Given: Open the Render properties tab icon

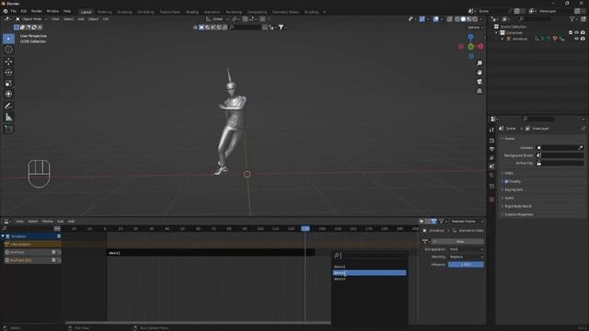Looking at the screenshot, I should tap(491, 141).
